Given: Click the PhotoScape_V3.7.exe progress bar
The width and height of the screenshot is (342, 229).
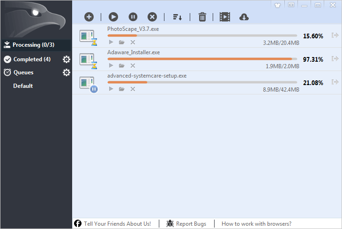Looking at the screenshot, I should click(x=202, y=36).
